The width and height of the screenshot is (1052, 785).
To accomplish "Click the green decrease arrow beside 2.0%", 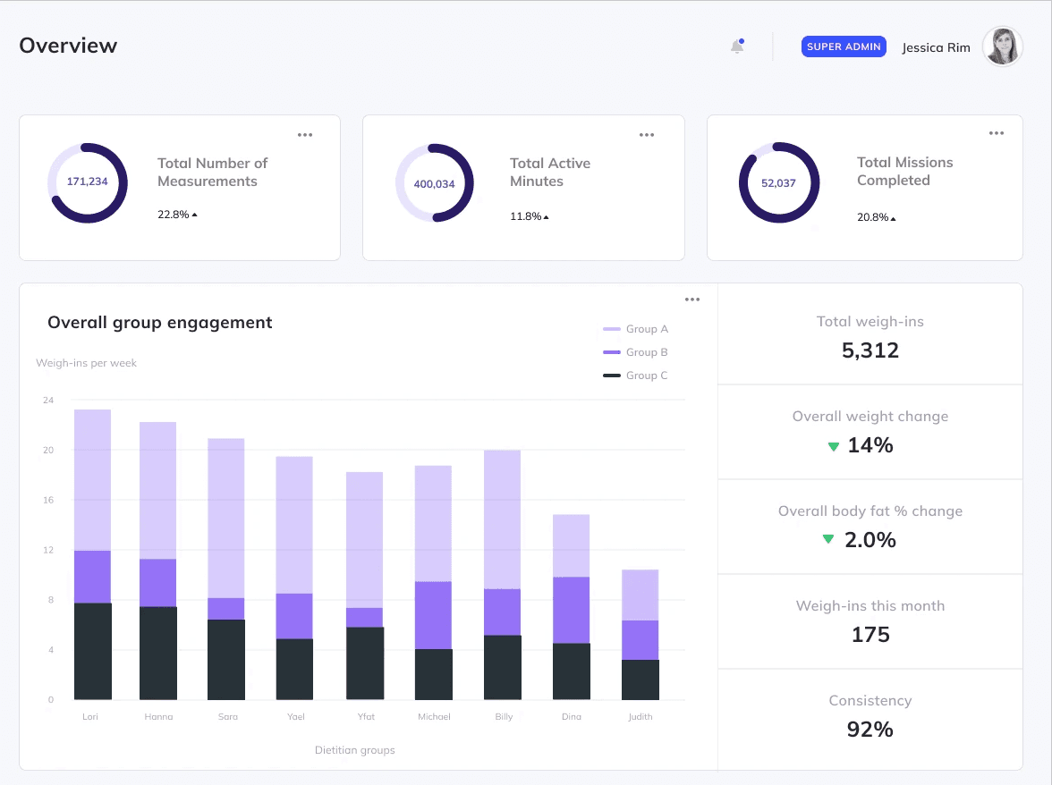I will coord(827,539).
